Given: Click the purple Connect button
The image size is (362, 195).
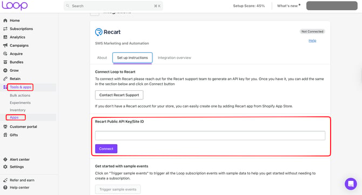Looking at the screenshot, I should tap(106, 149).
